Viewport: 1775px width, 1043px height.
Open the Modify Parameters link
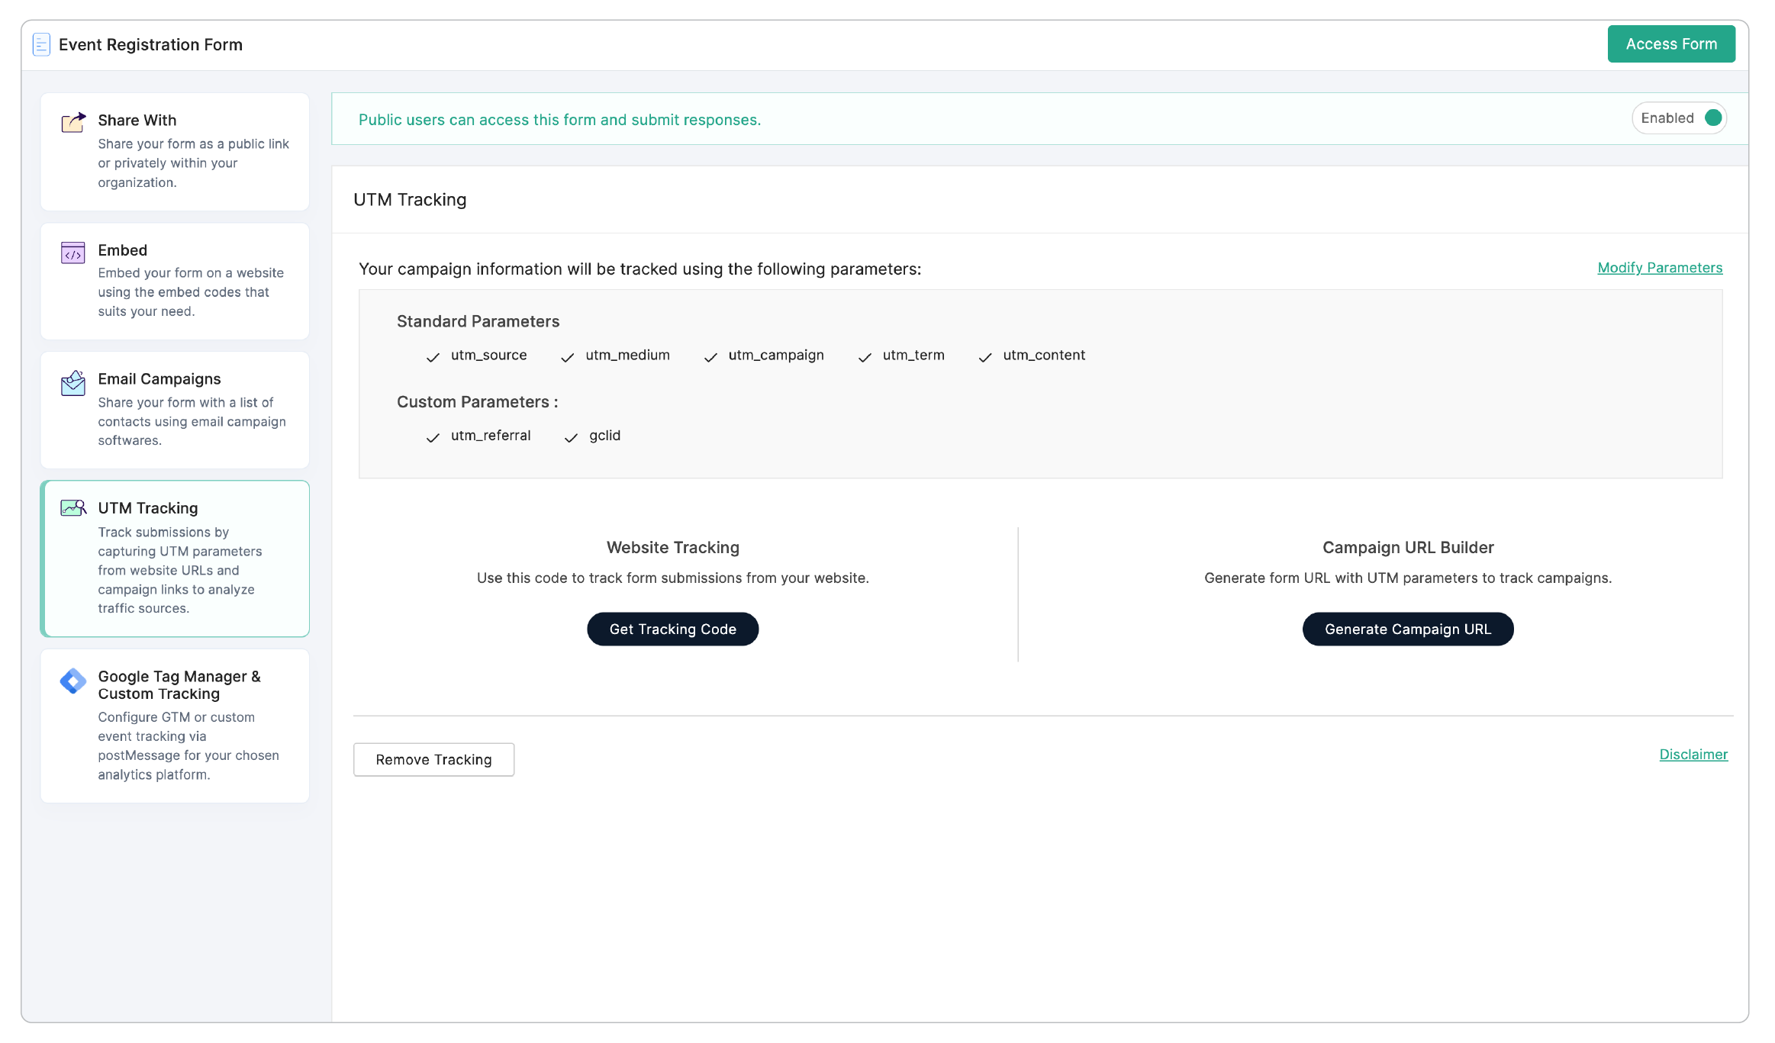coord(1659,268)
